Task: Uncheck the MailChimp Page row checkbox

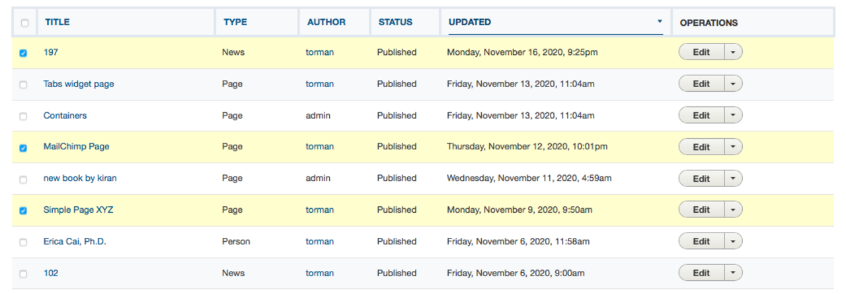Action: coord(24,148)
